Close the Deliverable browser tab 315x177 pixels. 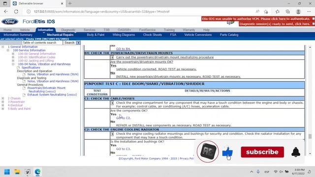pos(62,3)
